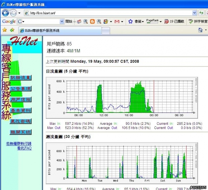Open the Gmail M icon
Viewport: 208px width, 190px height.
tap(117, 21)
